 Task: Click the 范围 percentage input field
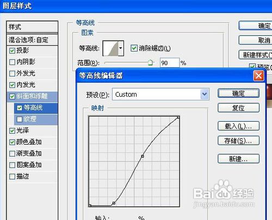(x=170, y=63)
